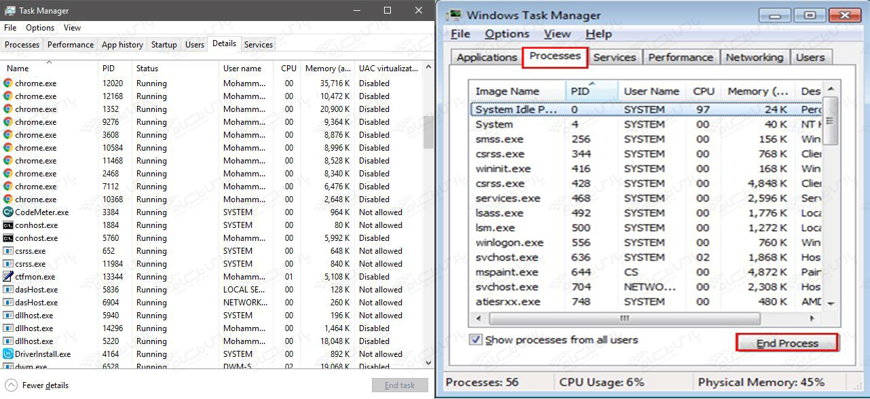The width and height of the screenshot is (870, 399).
Task: Open the Options menu in Windows Task Manager
Action: (507, 34)
